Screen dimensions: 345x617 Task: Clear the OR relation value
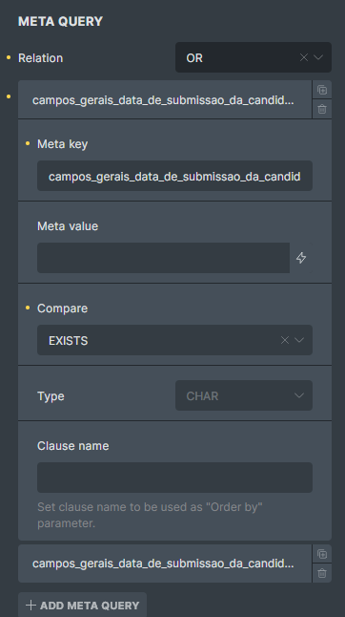tap(304, 57)
